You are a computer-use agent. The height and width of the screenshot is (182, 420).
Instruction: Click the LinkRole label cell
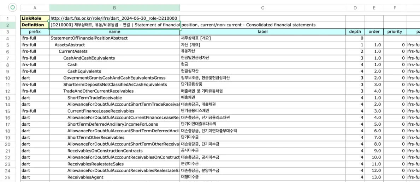pos(35,18)
